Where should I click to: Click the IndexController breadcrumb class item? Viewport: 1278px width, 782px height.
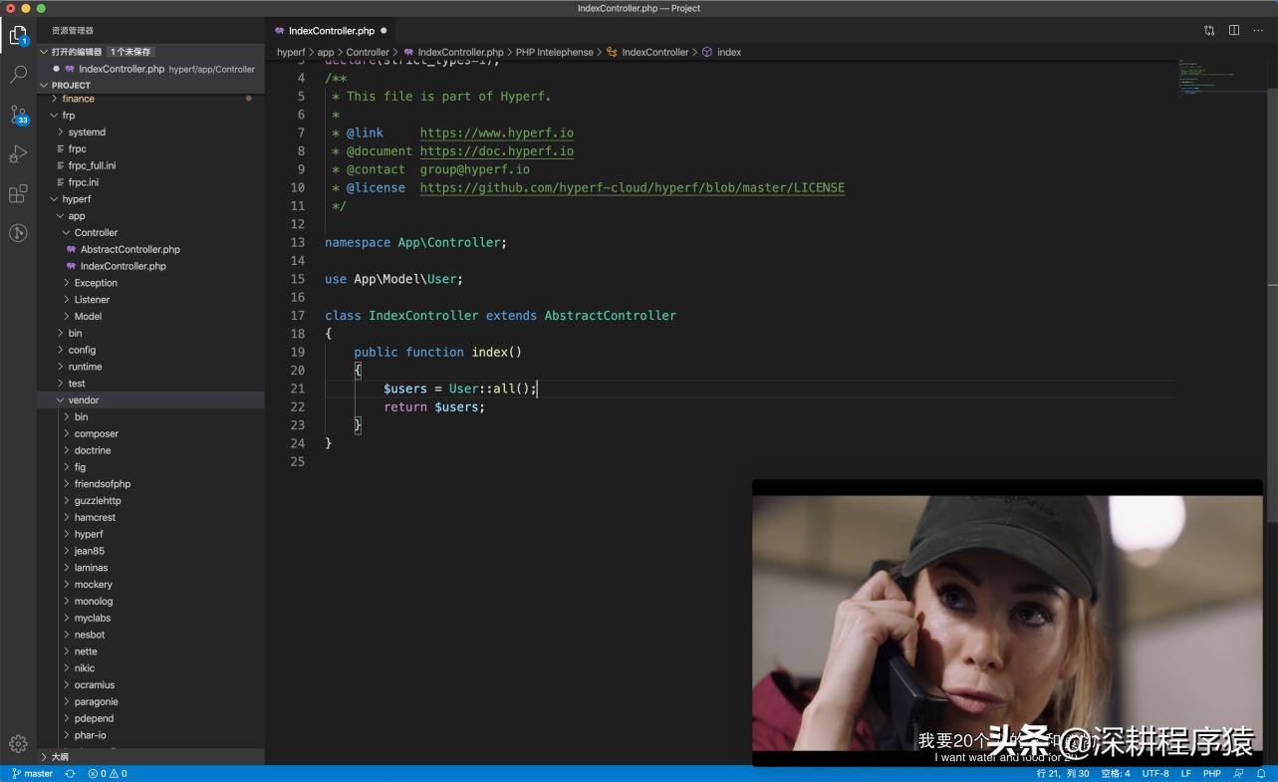click(x=654, y=52)
